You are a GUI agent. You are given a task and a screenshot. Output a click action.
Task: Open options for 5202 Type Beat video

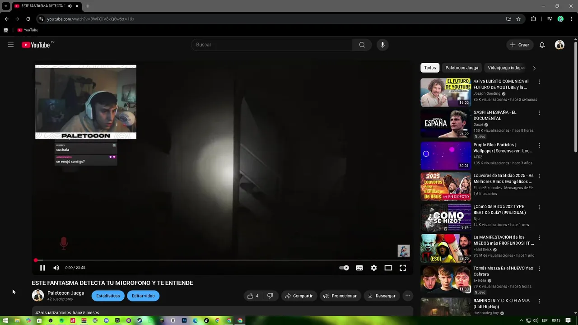539,207
